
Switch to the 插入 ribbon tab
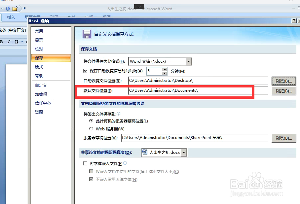(11, 17)
